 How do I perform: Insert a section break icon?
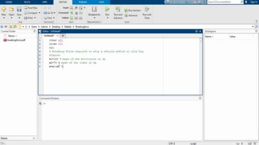tap(72, 8)
